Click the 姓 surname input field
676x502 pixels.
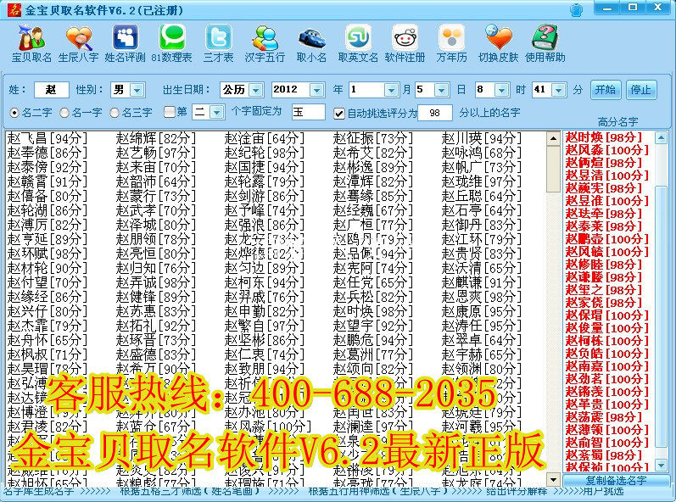pyautogui.click(x=51, y=90)
